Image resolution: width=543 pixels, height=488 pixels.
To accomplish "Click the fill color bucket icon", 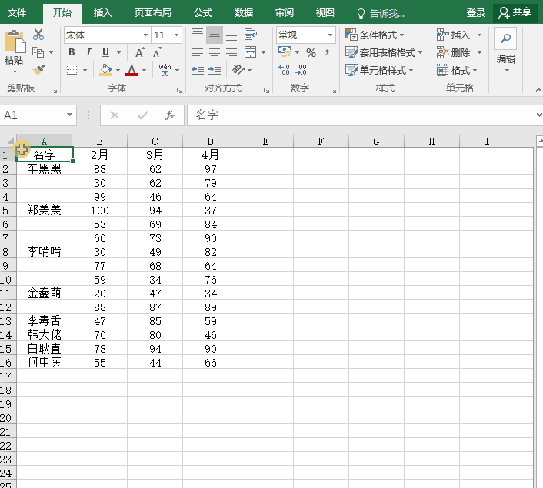I will (x=105, y=70).
